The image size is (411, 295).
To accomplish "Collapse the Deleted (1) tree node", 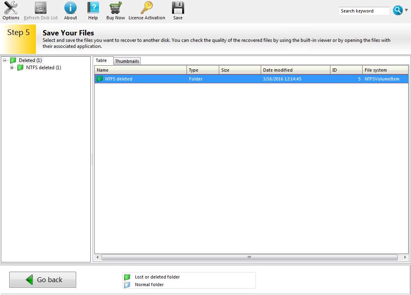I will coord(4,60).
